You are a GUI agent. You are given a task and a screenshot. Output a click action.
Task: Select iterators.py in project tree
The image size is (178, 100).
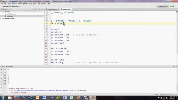point(10,16)
